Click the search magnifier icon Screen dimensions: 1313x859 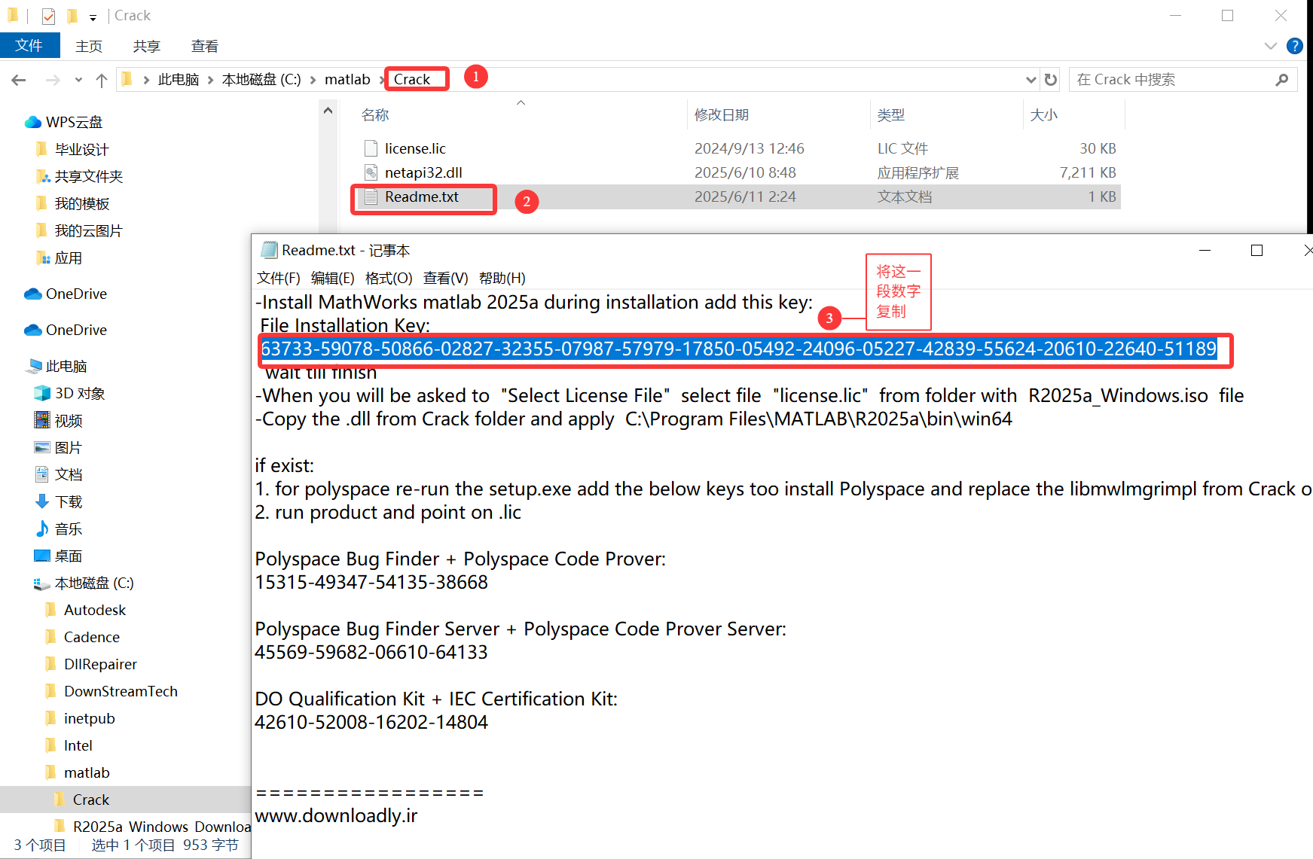tap(1281, 80)
